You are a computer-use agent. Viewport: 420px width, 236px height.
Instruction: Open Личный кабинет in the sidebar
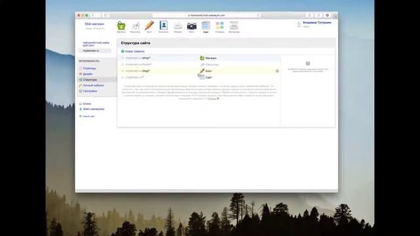(x=93, y=85)
